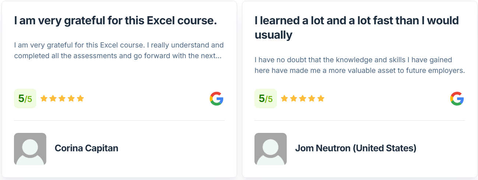Select the first star in Jom Neutron's rating
The height and width of the screenshot is (180, 478).
[285, 98]
